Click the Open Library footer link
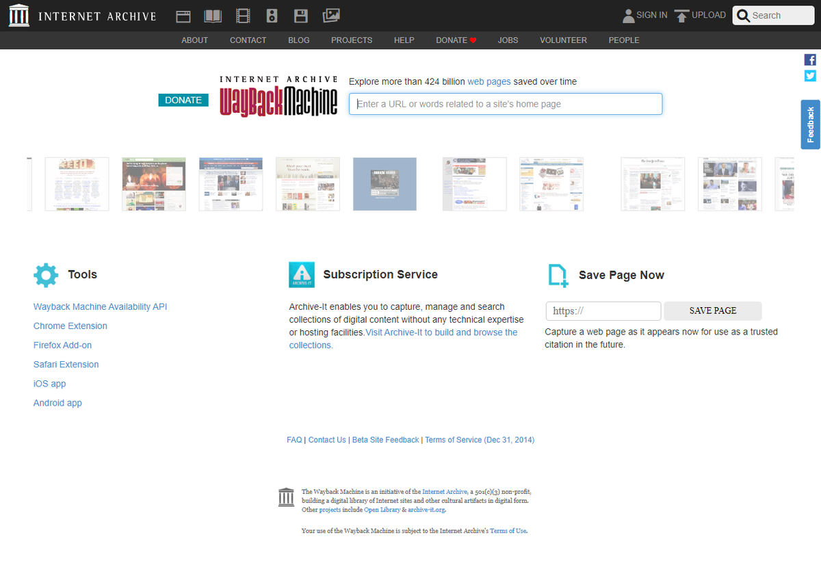821x567 pixels. pyautogui.click(x=382, y=510)
